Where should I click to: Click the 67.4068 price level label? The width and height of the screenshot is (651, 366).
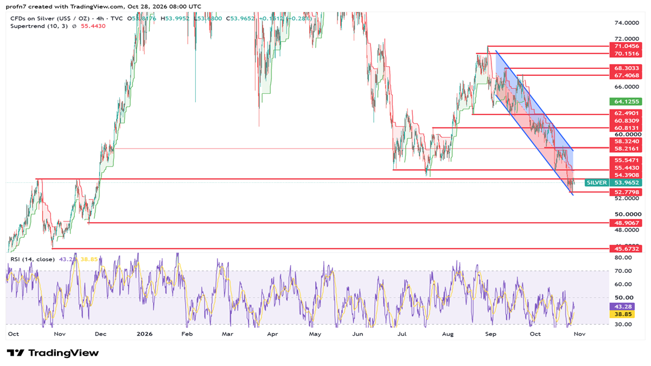(627, 76)
